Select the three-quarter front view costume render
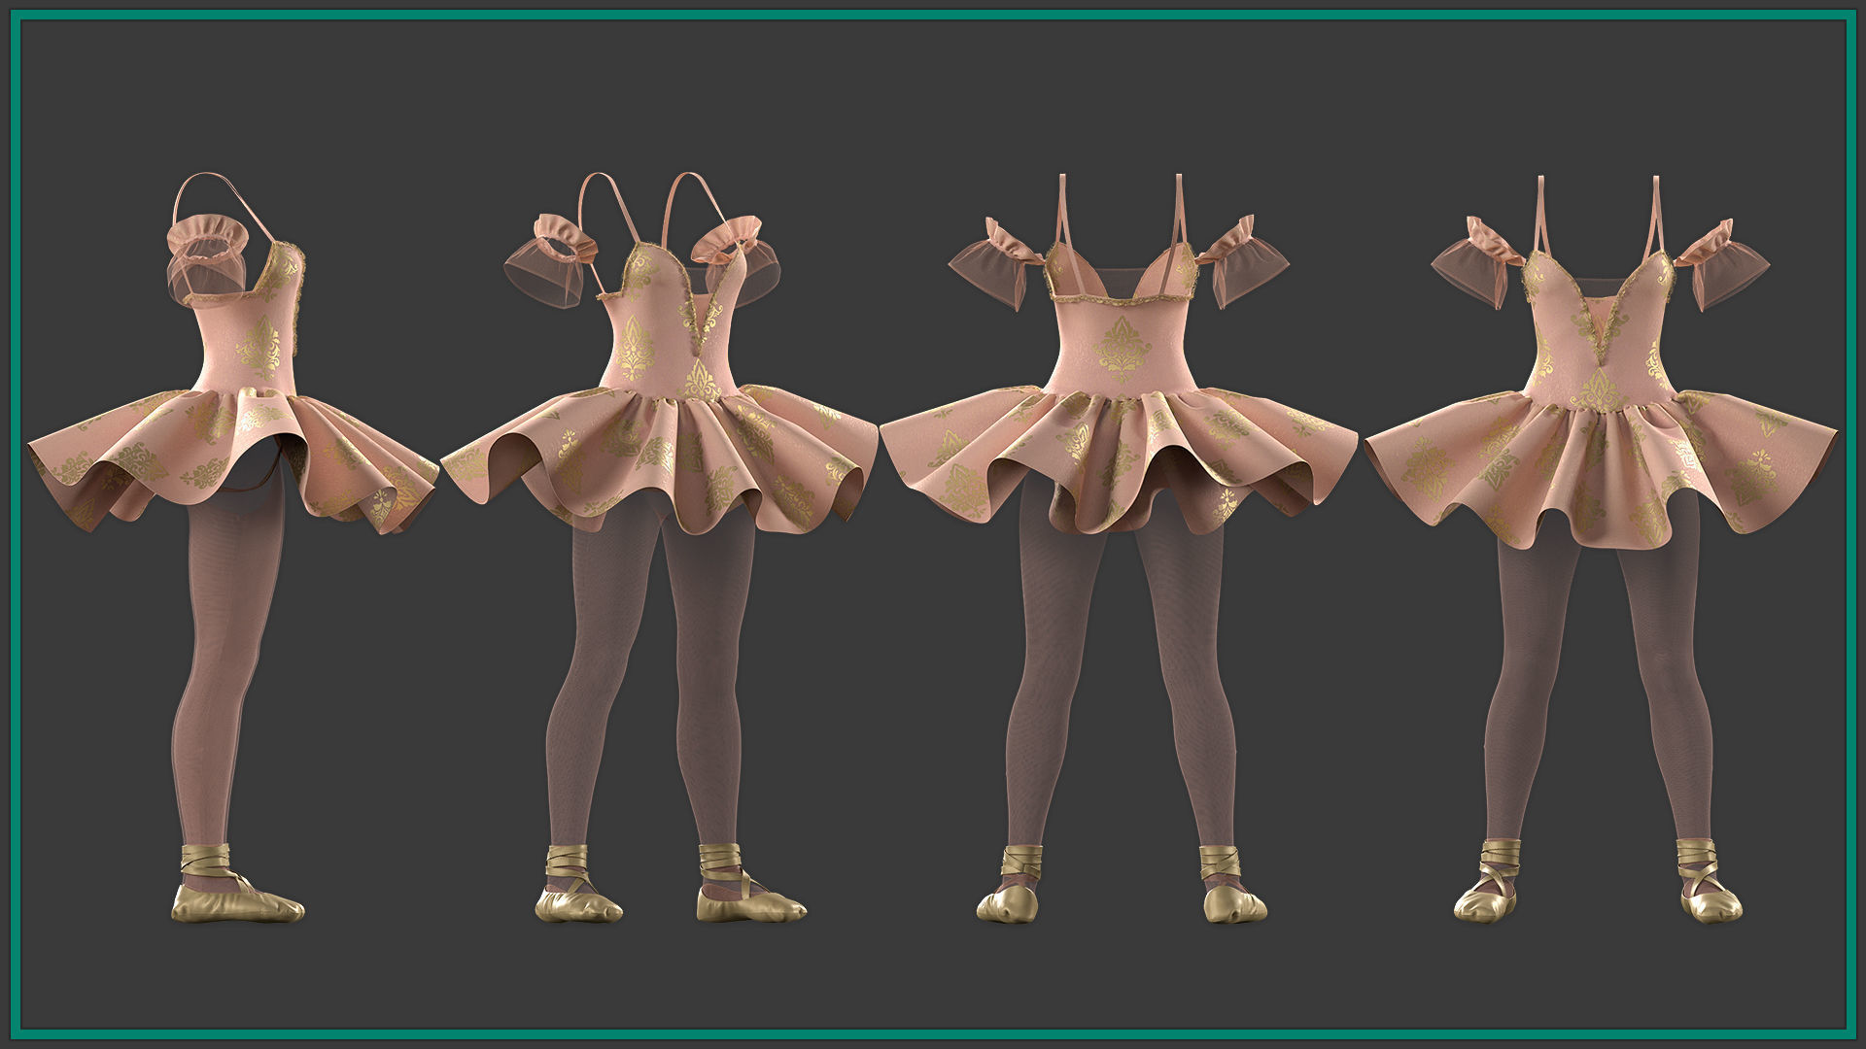Image resolution: width=1866 pixels, height=1049 pixels. coord(659,549)
